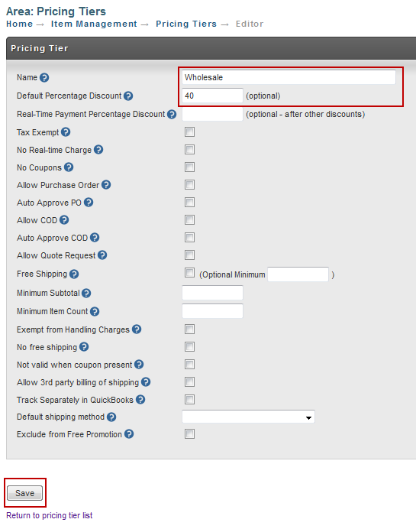Open help icon for Minimum Item Count
The width and height of the screenshot is (416, 529).
pyautogui.click(x=95, y=311)
